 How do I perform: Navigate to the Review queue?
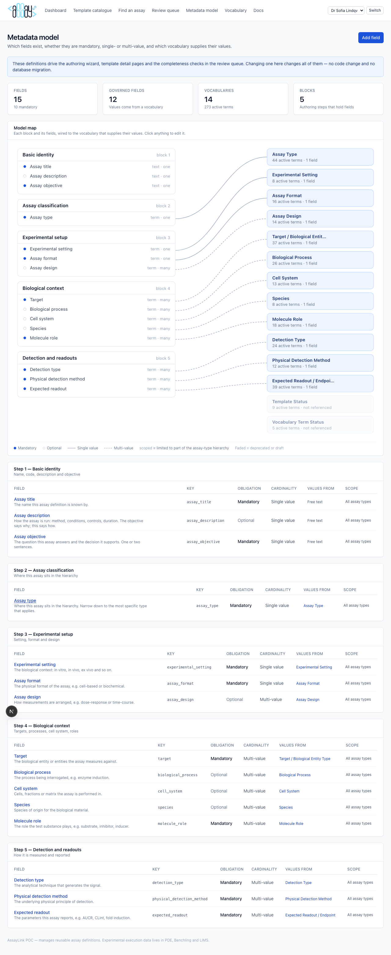tap(165, 10)
